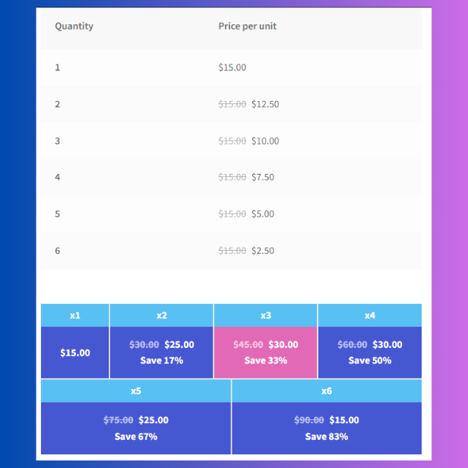Pick the x5 Save 67% offer
This screenshot has height=468, width=468.
tap(136, 428)
